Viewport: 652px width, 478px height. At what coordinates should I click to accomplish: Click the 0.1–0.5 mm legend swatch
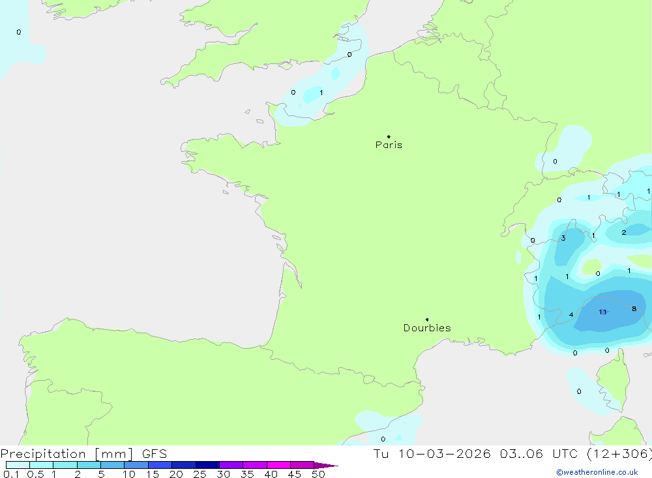pyautogui.click(x=18, y=465)
